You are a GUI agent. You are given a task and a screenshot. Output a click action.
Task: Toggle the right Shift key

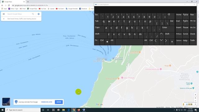point(169,35)
